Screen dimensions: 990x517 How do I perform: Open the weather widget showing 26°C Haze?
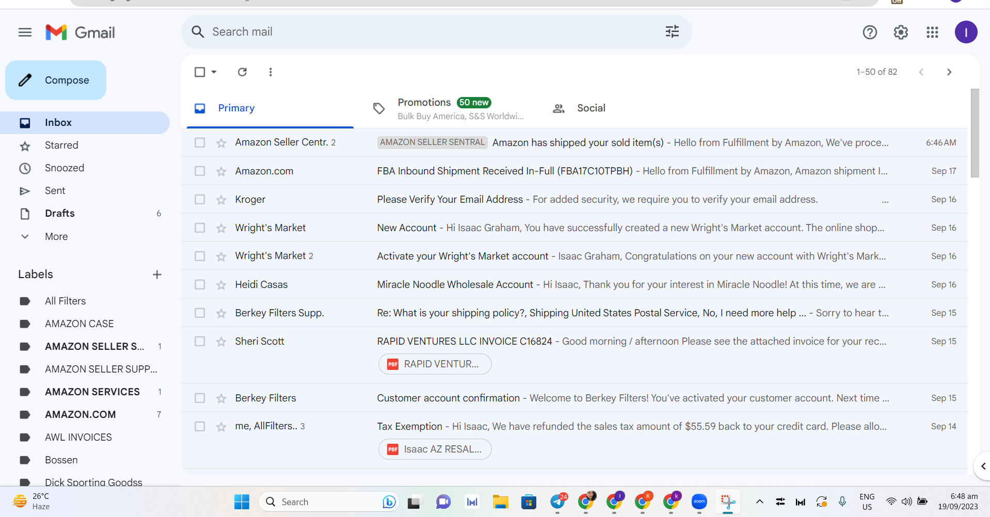coord(31,501)
